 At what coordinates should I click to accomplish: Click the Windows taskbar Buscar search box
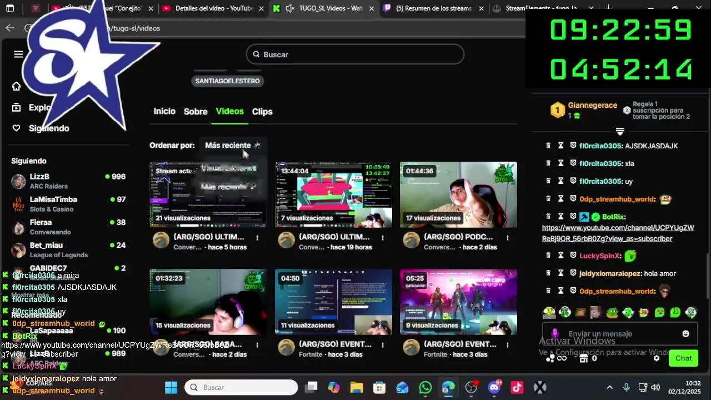pos(241,387)
